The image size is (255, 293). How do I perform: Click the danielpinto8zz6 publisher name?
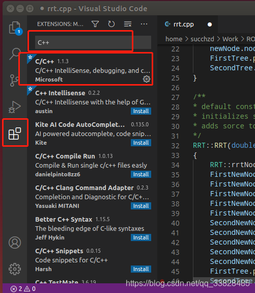[x=58, y=174]
